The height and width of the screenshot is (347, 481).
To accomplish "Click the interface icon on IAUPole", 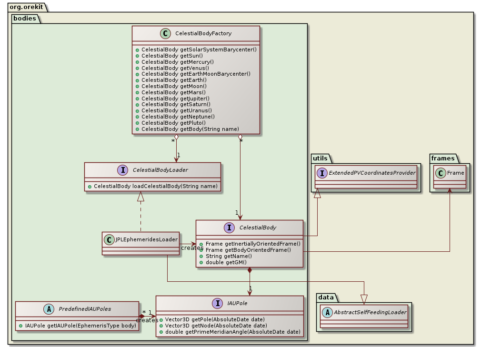I will click(x=218, y=303).
